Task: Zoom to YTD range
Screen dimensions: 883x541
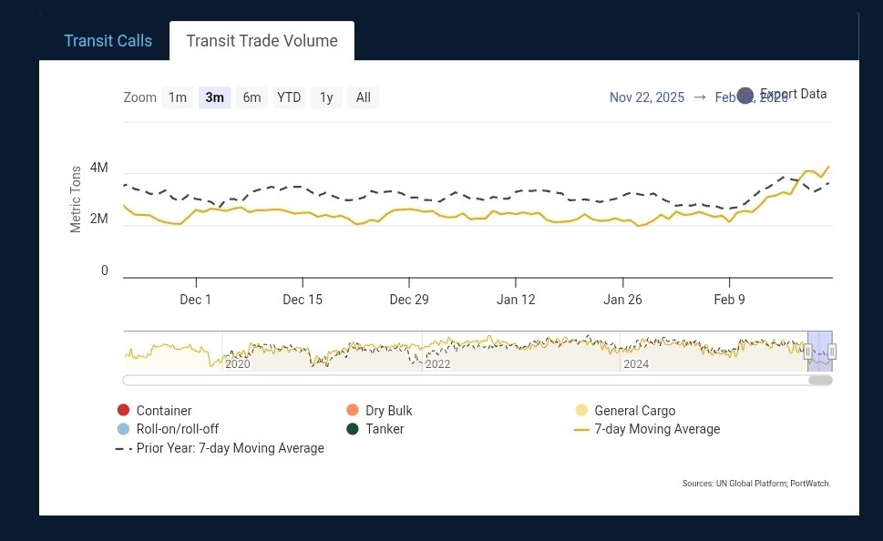Action: [289, 97]
